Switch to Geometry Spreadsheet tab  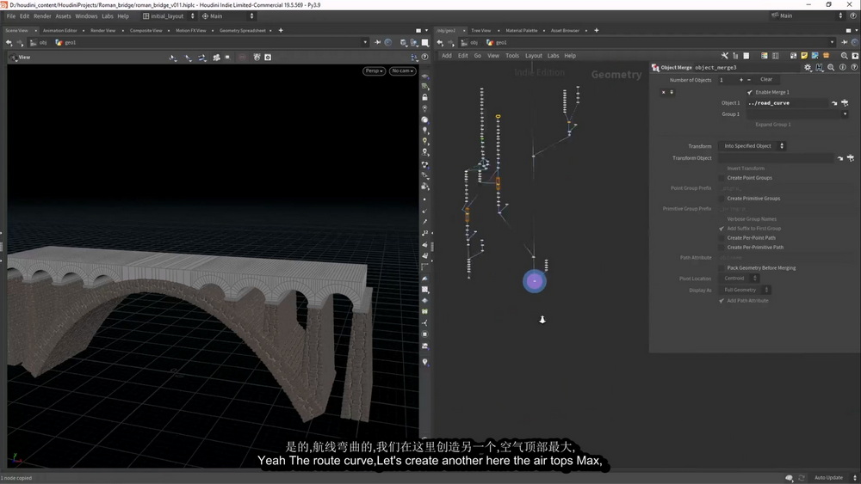(x=242, y=31)
